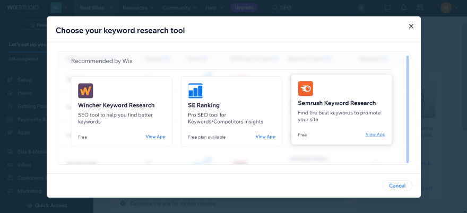Open View App link for Semrush Keyword Research
Viewport: 467px width, 213px height.
(375, 135)
